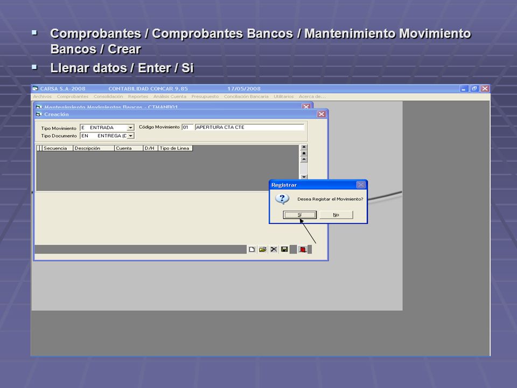Open the Análisis Cuenta menu
This screenshot has width=517, height=388.
point(170,96)
